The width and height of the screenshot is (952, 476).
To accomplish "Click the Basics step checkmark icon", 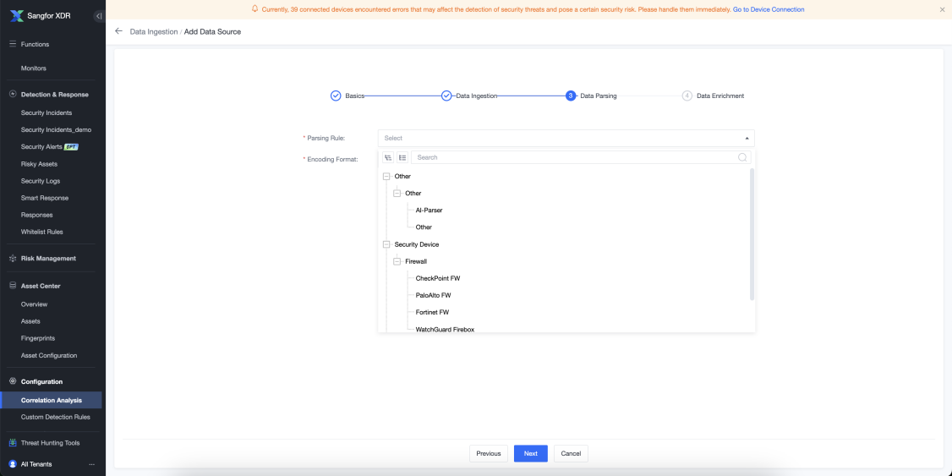I will [x=336, y=96].
